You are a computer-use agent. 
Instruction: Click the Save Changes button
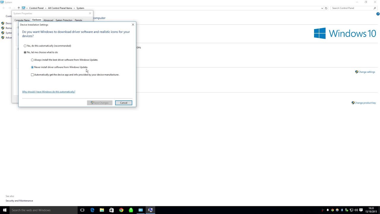pos(100,103)
